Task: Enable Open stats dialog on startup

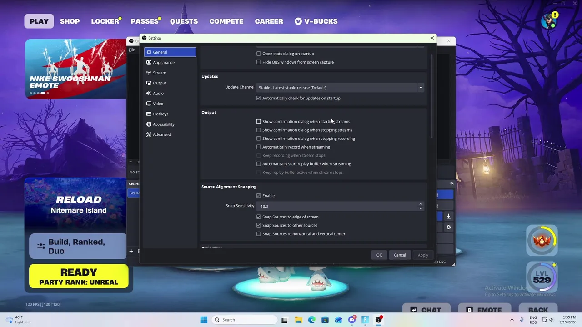Action: tap(259, 54)
